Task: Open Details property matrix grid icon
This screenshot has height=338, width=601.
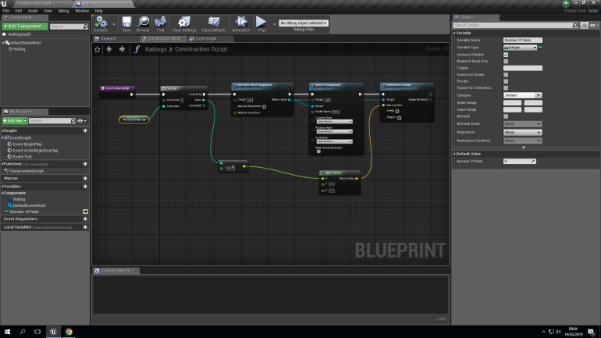Action: (584, 25)
